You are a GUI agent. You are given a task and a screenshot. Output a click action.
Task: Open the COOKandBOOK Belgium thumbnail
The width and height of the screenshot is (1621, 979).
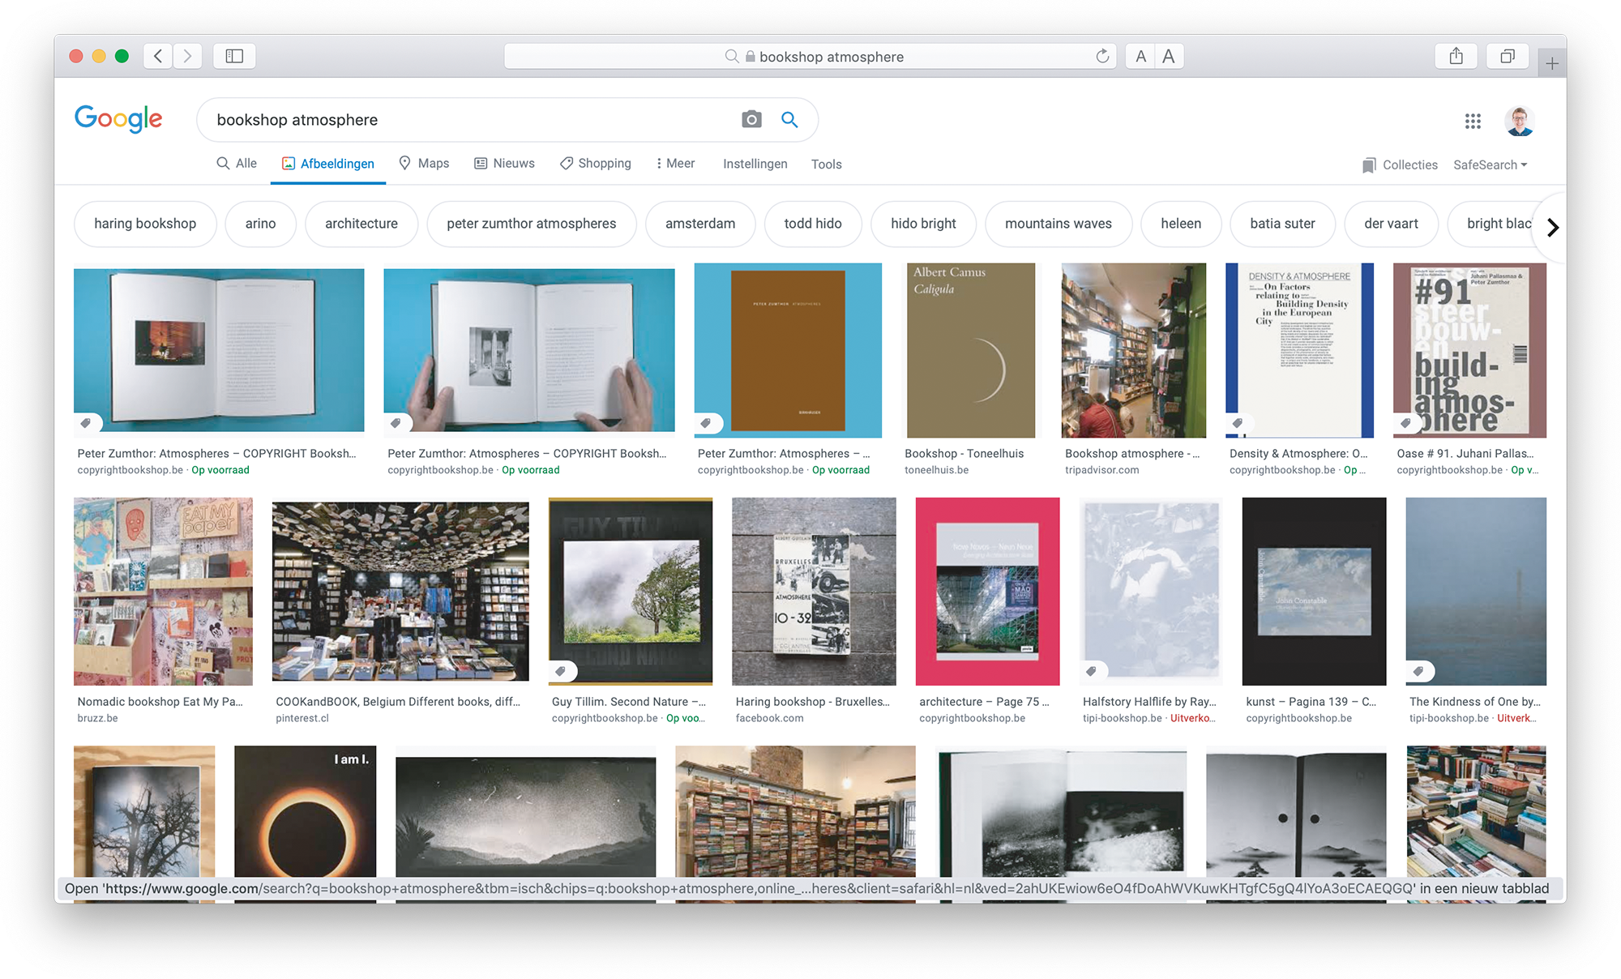coord(400,592)
